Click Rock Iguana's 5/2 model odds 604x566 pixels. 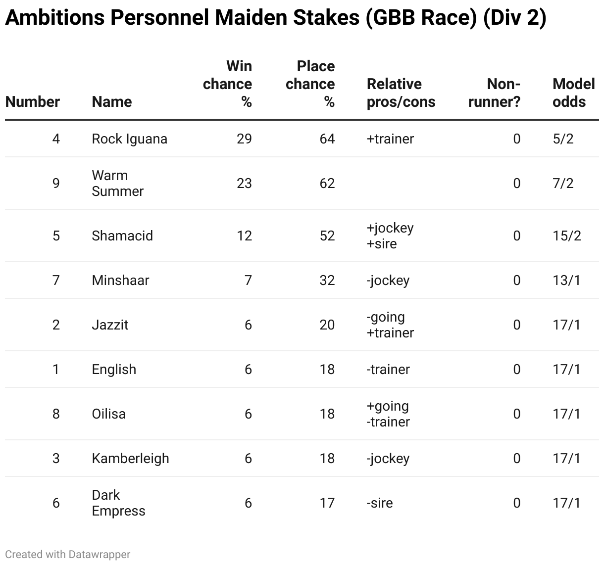click(563, 139)
